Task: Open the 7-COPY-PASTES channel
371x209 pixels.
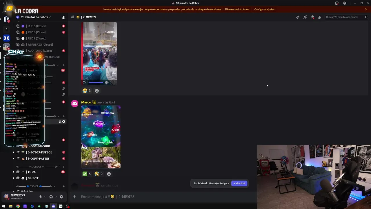Action: point(41,159)
